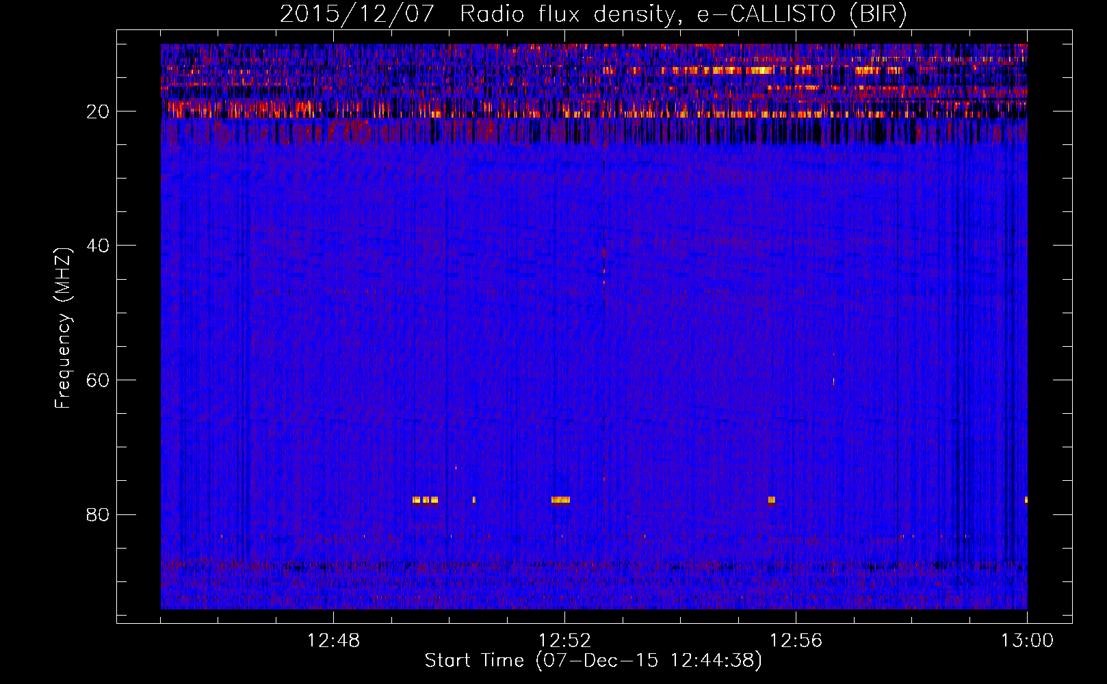The height and width of the screenshot is (684, 1107).
Task: Pick the 60 MHz frequency tick label
Action: click(99, 380)
